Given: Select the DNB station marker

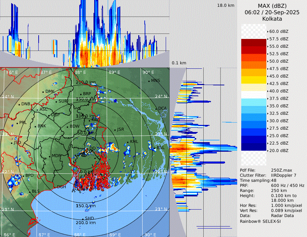Looking at the screenshot, I should (x=19, y=104).
